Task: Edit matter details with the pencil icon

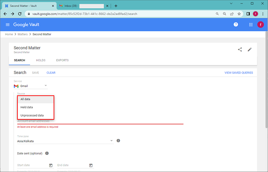Action: tap(250, 50)
